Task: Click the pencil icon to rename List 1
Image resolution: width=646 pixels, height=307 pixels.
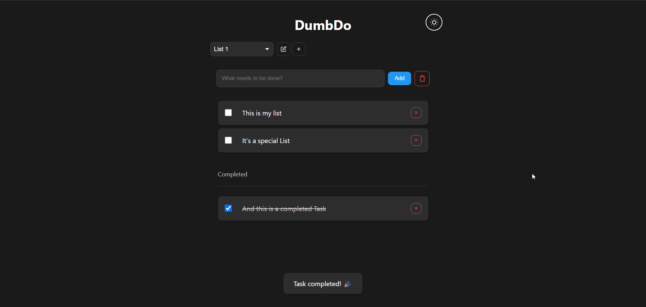Action: click(283, 49)
